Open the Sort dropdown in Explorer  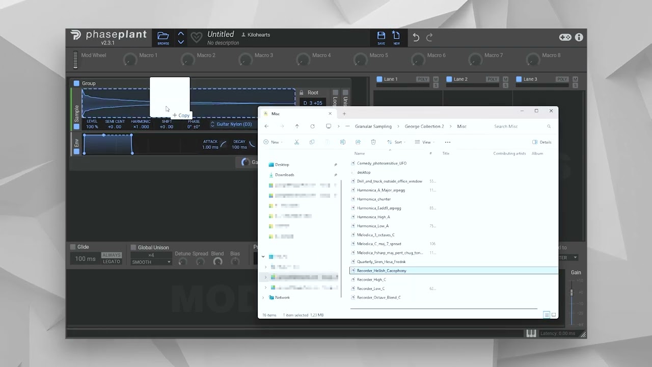pos(397,142)
